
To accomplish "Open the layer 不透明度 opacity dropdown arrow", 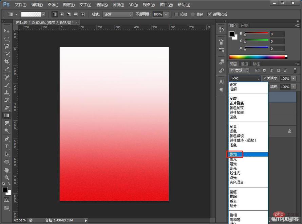I will pos(293,78).
